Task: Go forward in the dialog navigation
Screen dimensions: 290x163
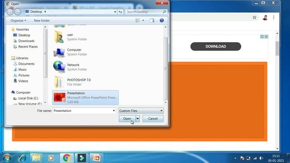Action: pyautogui.click(x=18, y=12)
